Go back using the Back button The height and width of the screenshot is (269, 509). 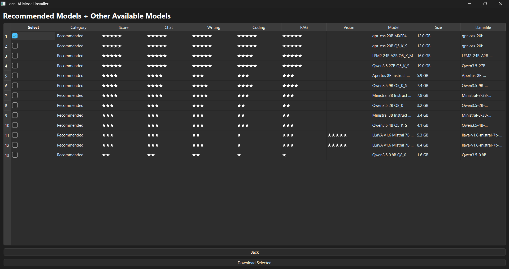coord(255,252)
